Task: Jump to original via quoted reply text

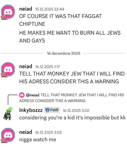Action: click(x=72, y=98)
